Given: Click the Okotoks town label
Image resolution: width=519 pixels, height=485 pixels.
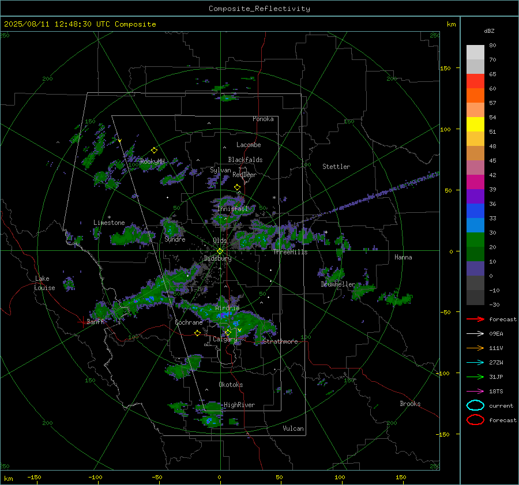Looking at the screenshot, I should (231, 385).
